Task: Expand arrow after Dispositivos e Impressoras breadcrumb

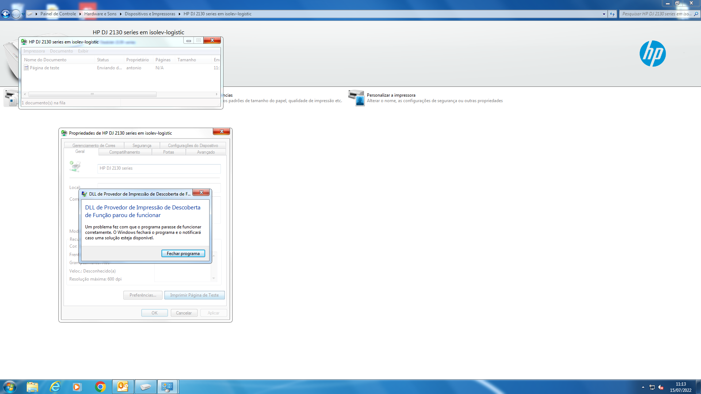Action: pyautogui.click(x=179, y=14)
